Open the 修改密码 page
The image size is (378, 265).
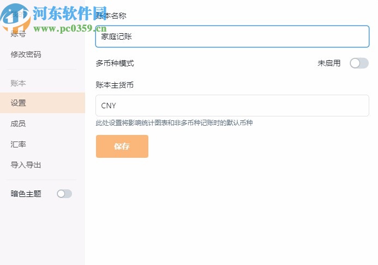click(26, 54)
